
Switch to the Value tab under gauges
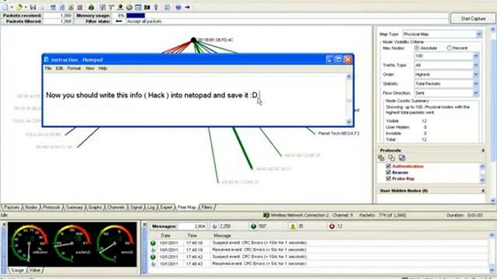34,270
